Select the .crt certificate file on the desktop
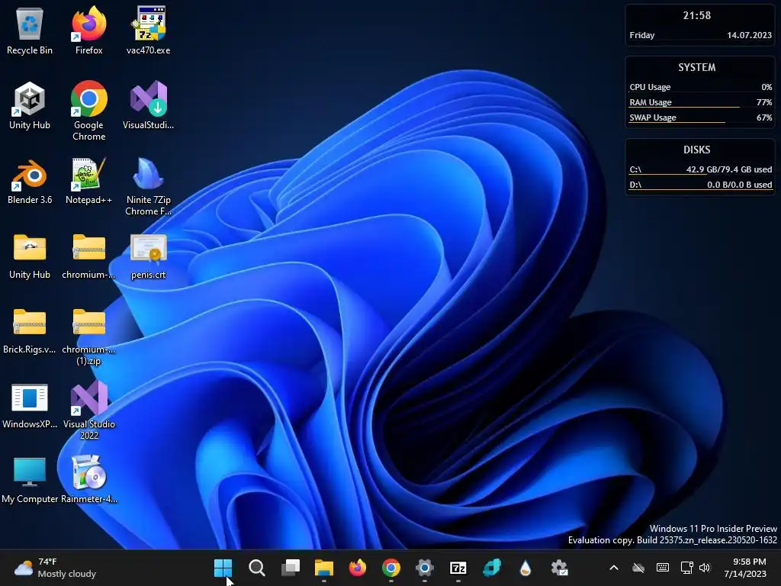 point(148,255)
